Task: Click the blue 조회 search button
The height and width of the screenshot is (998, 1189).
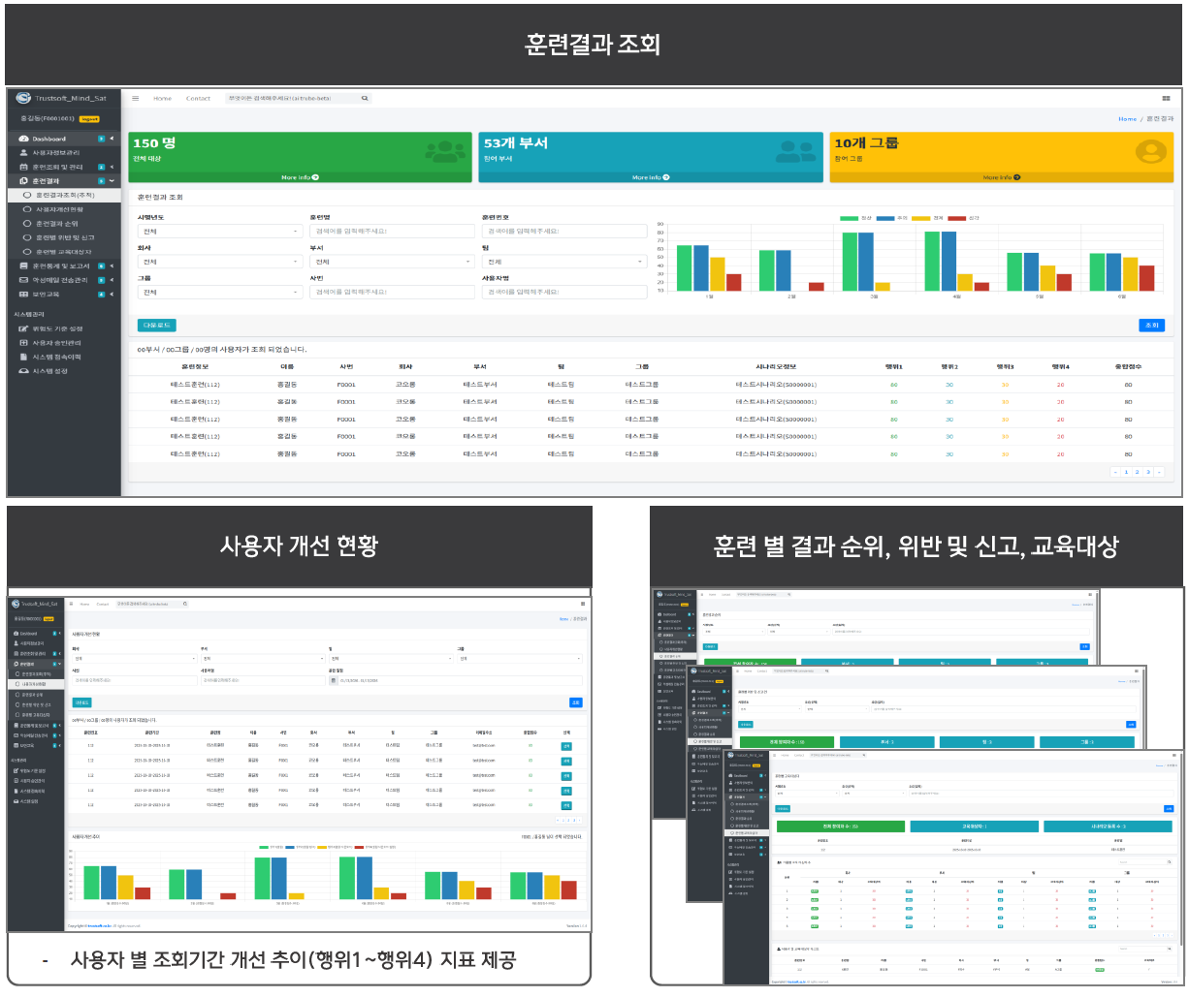Action: [1151, 326]
